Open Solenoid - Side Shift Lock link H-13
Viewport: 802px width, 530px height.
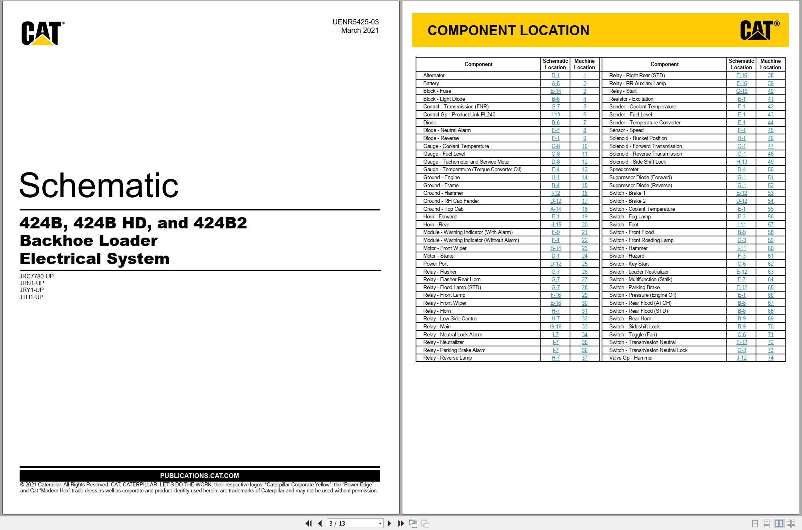point(742,162)
